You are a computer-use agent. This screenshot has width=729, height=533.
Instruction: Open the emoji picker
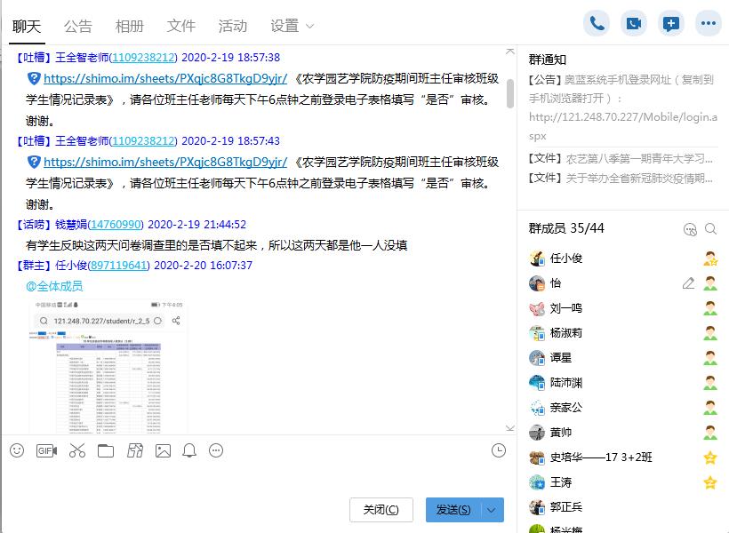click(17, 451)
